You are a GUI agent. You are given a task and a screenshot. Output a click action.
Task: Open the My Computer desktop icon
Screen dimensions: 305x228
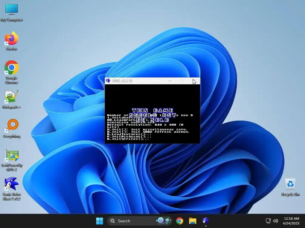[12, 12]
